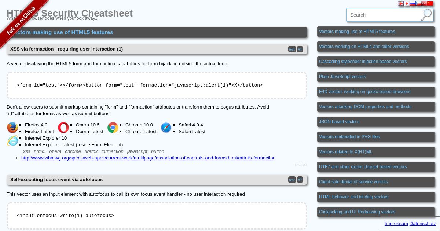Run the test button for formaction vector
The height and width of the screenshot is (231, 440).
coord(292,49)
